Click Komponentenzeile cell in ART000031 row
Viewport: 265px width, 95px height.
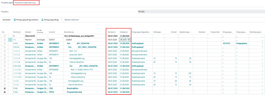(139, 51)
